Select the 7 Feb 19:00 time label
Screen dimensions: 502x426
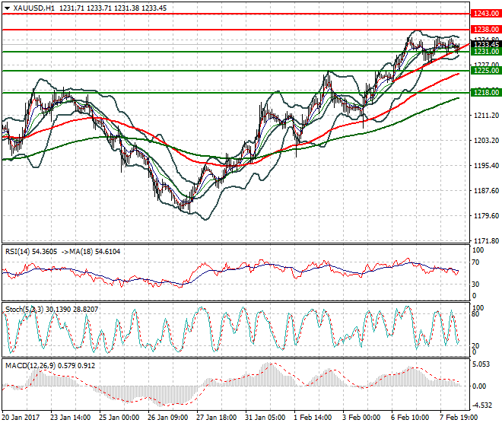click(459, 418)
